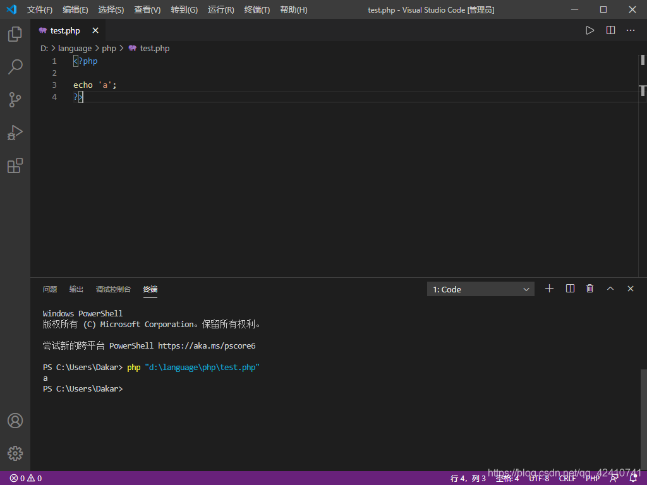Open notifications bell in status bar
647x485 pixels.
pos(633,479)
